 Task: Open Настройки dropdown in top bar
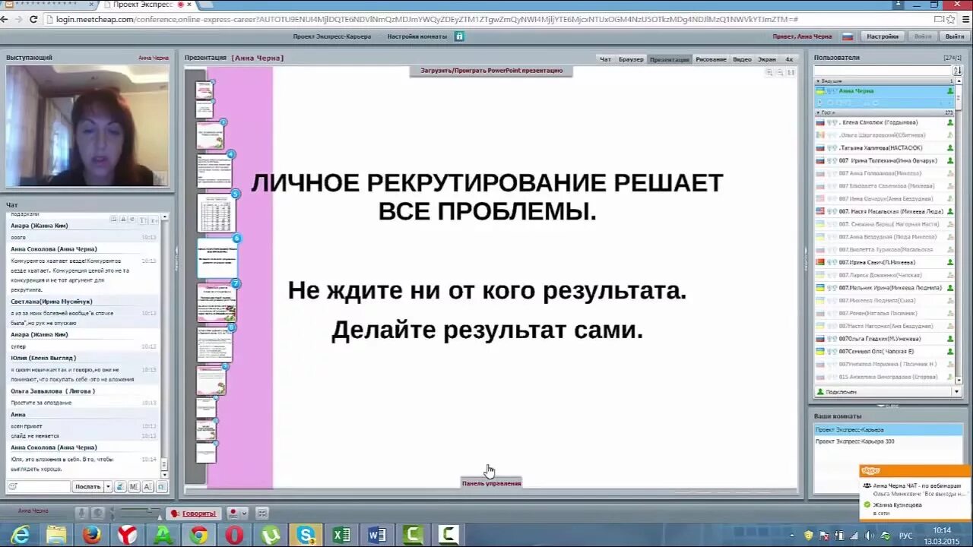click(882, 36)
